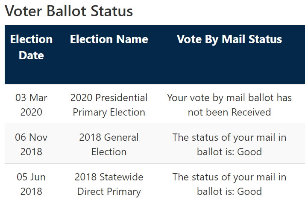Click 'Direct Primary' text in last row
The width and height of the screenshot is (305, 203).
[109, 191]
